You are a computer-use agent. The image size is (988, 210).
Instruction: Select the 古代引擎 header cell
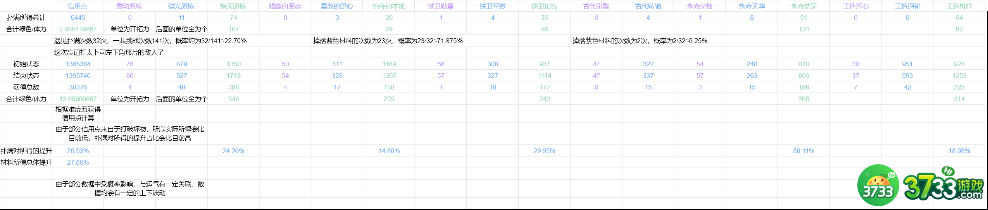click(x=596, y=6)
